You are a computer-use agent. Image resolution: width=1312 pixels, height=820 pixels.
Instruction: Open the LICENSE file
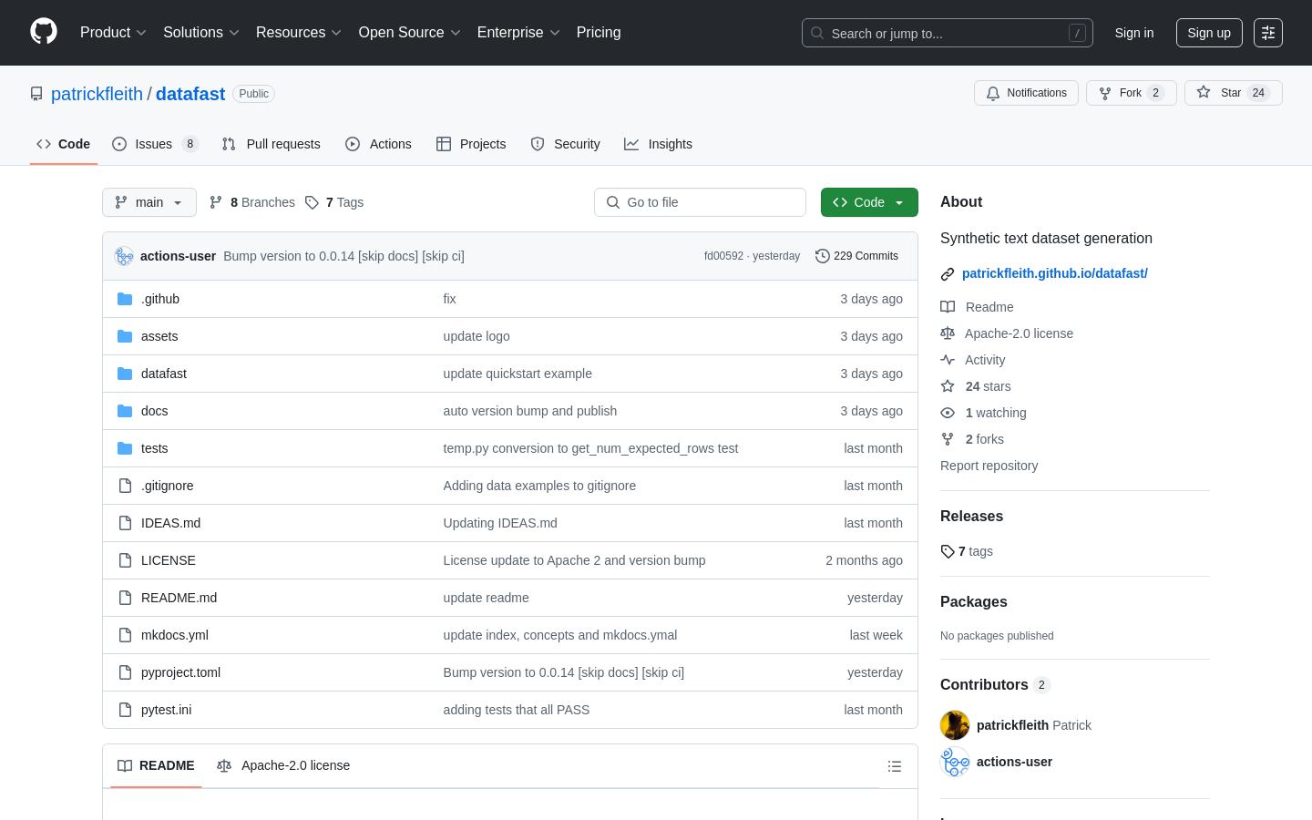pos(169,560)
